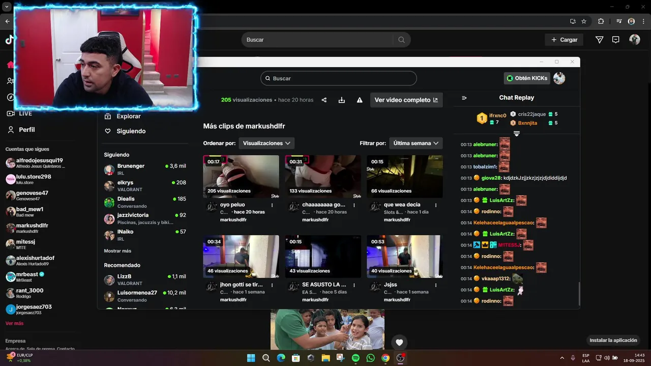Open the TikTok inbox notifications icon

[x=616, y=40]
